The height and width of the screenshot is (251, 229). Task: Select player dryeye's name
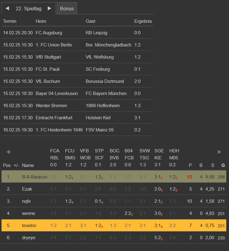pyautogui.click(x=29, y=238)
